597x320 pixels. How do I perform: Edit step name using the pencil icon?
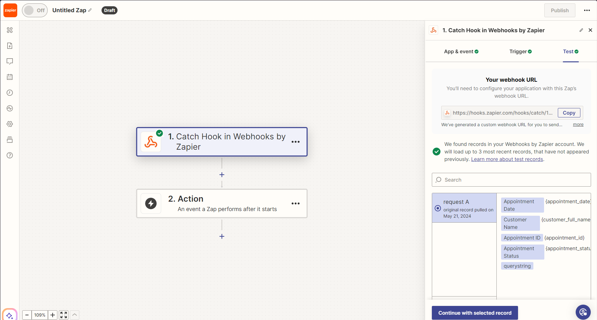(581, 30)
